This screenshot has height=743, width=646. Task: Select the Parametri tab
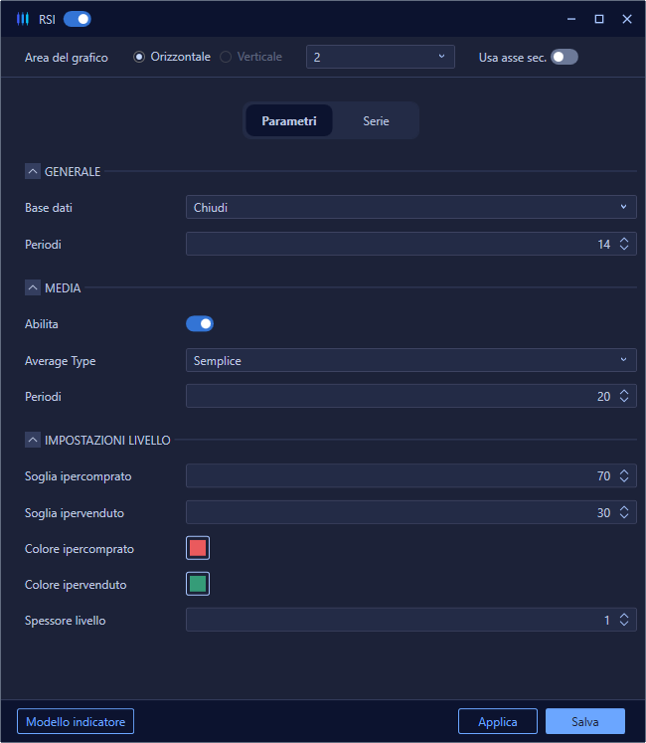(x=289, y=120)
